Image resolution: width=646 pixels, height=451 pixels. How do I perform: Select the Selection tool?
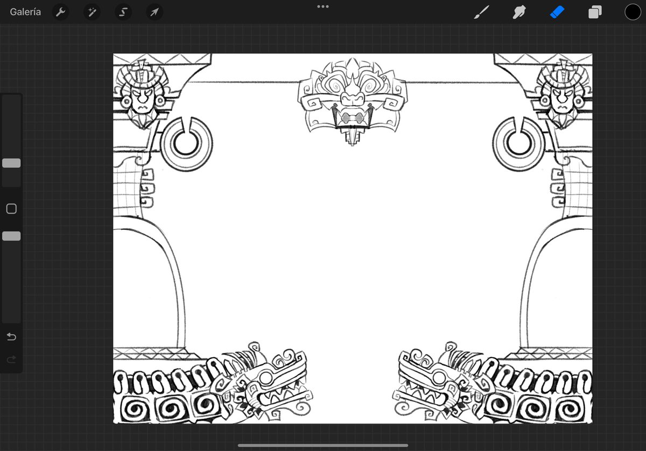pos(123,11)
